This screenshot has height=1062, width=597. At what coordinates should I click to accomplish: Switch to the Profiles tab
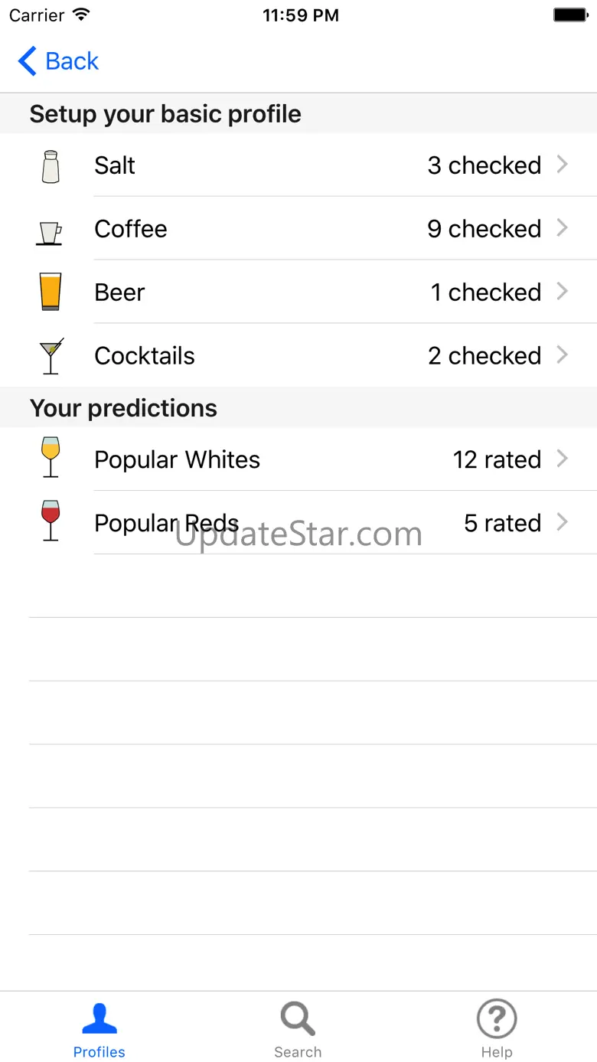[99, 1030]
